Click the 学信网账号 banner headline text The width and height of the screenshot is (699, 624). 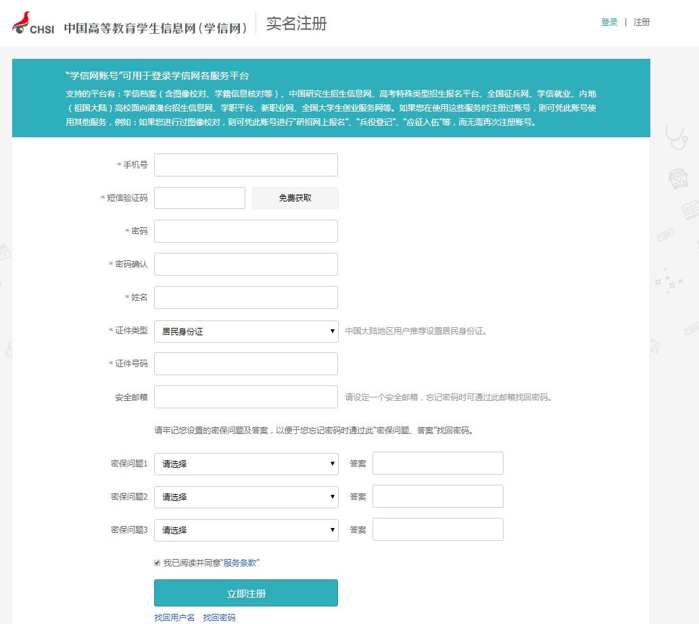tap(157, 76)
